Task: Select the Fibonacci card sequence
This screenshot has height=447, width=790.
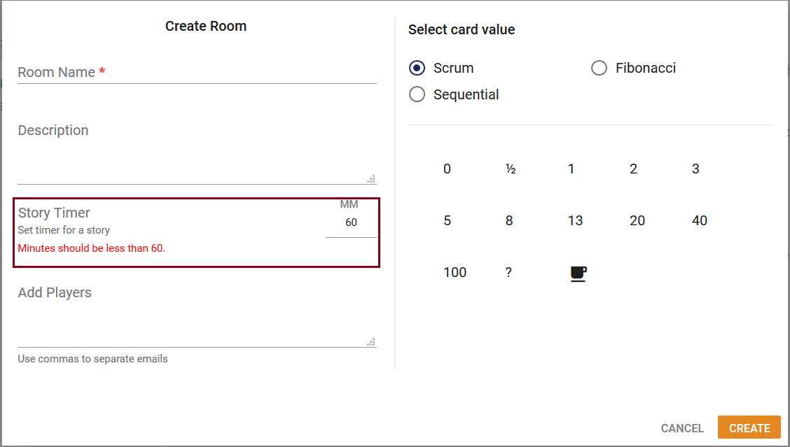Action: coord(600,68)
